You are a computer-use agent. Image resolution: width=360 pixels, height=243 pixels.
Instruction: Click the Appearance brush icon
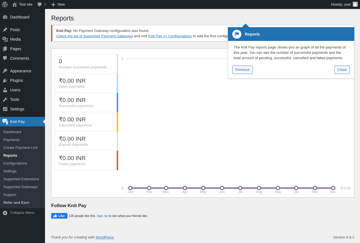pos(5,71)
